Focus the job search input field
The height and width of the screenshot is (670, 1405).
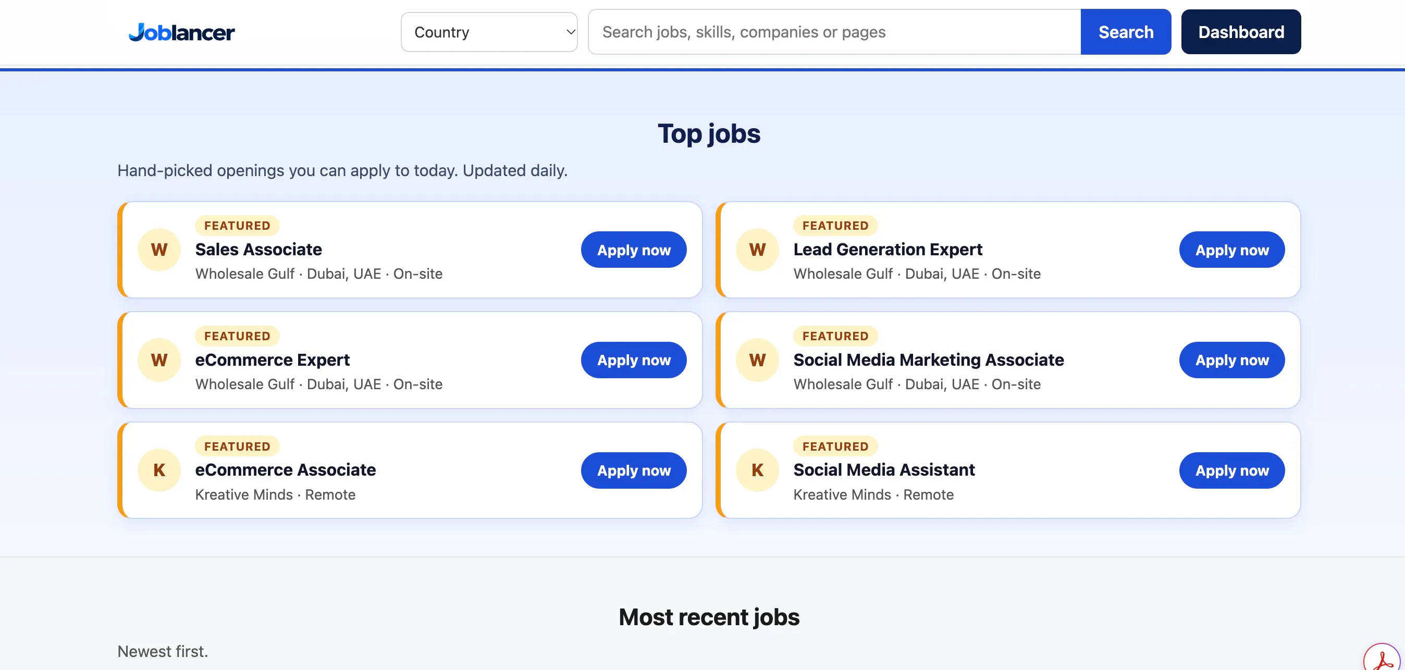coord(834,32)
